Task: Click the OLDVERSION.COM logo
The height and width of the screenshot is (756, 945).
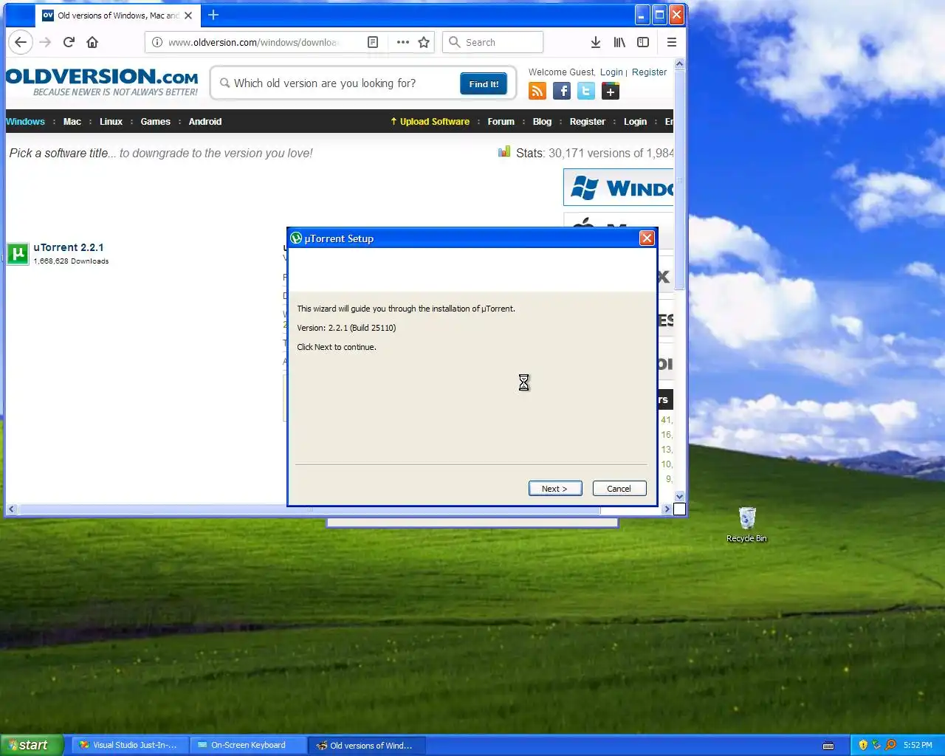Action: [x=103, y=81]
